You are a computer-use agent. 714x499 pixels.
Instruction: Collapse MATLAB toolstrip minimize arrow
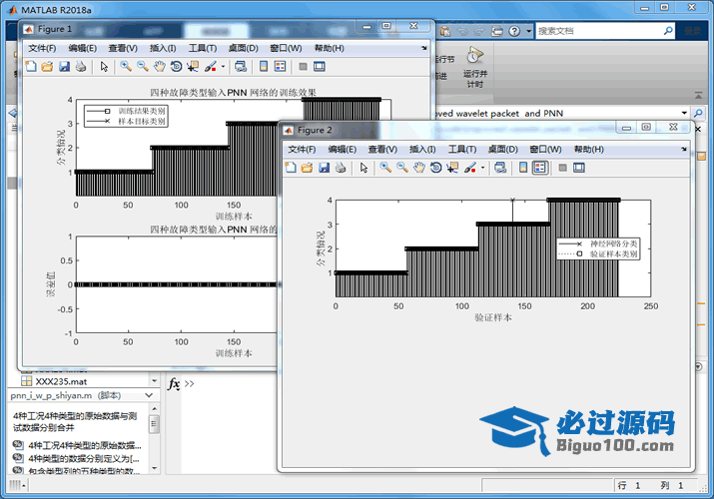click(698, 95)
